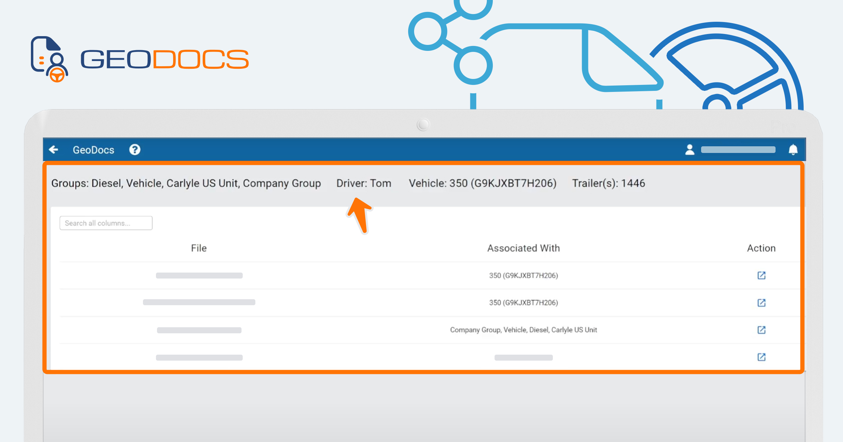
Task: Click the GeoDocs title in header
Action: tap(93, 150)
